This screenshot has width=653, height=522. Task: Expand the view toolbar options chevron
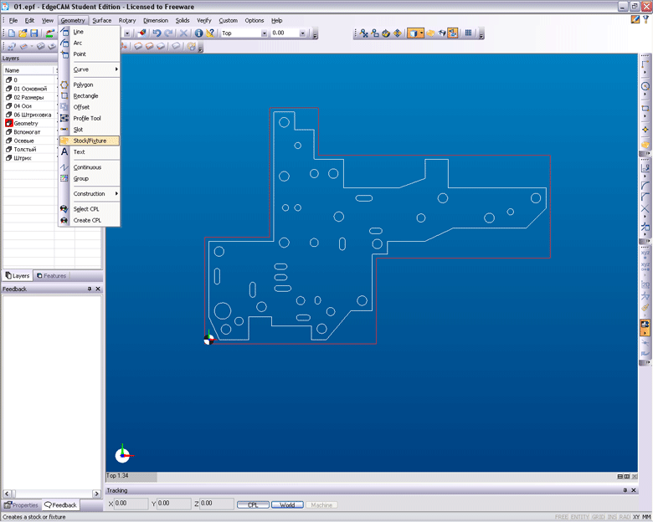point(481,33)
